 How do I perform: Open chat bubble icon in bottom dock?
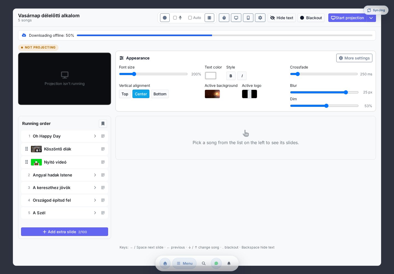pyautogui.click(x=216, y=263)
